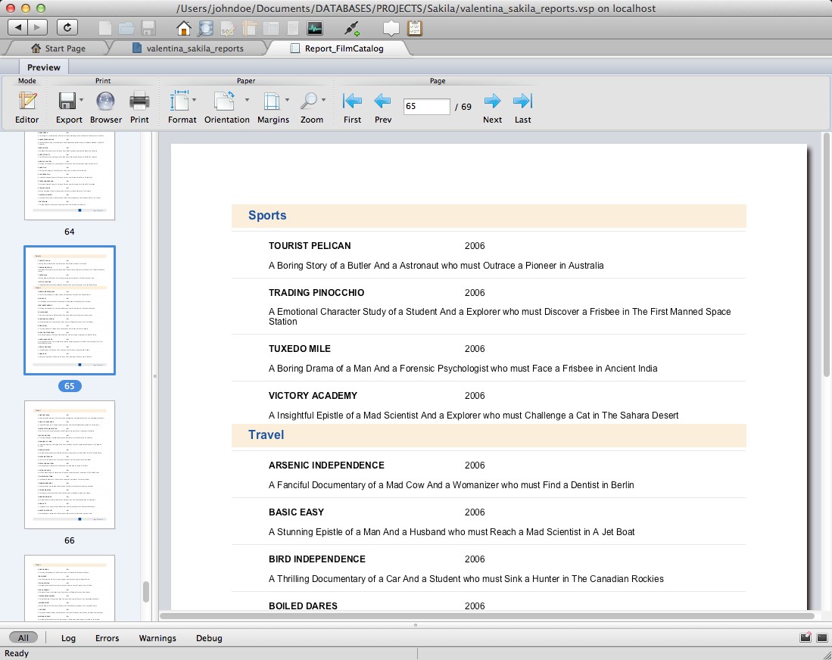Viewport: 832px width, 660px height.
Task: Open the Margins dropdown
Action: 287,101
